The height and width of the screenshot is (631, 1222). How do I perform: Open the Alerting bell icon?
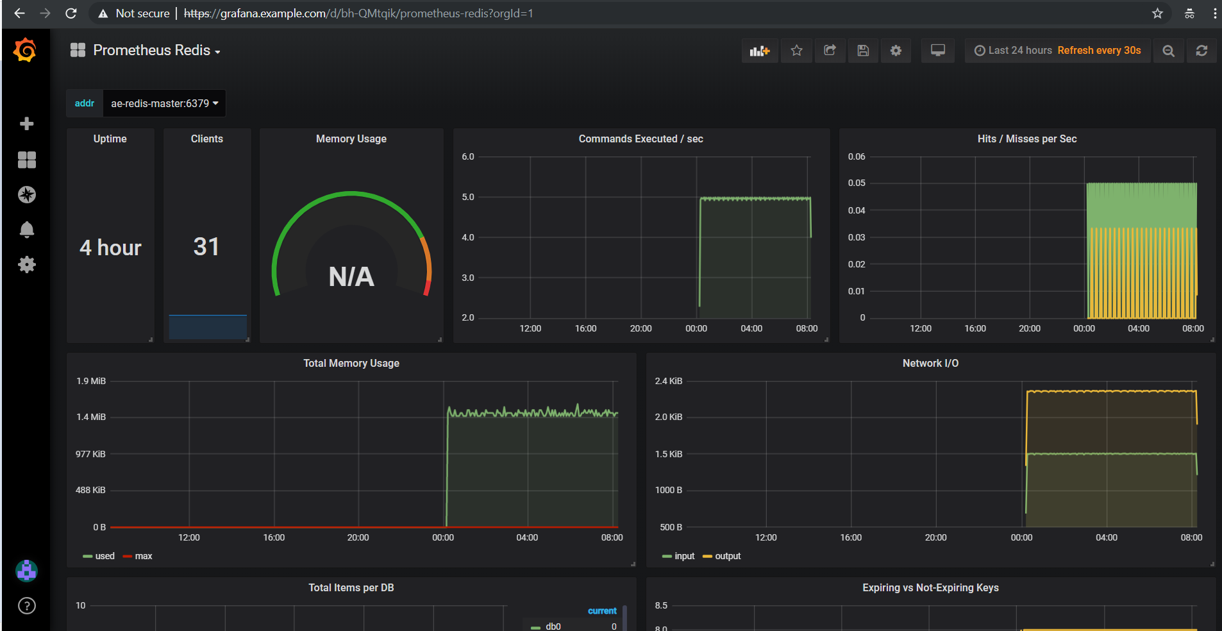(x=26, y=230)
